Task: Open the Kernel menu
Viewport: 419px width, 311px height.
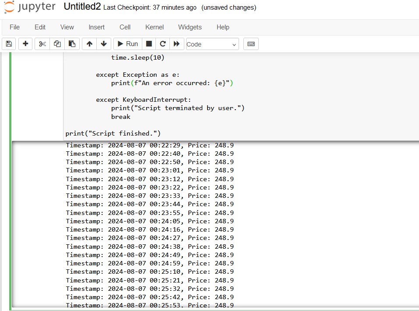Action: [x=155, y=27]
